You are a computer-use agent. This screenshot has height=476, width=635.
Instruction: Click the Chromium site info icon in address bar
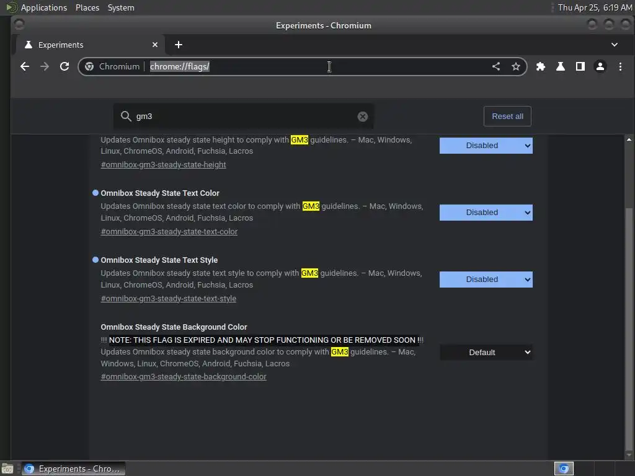tap(89, 66)
